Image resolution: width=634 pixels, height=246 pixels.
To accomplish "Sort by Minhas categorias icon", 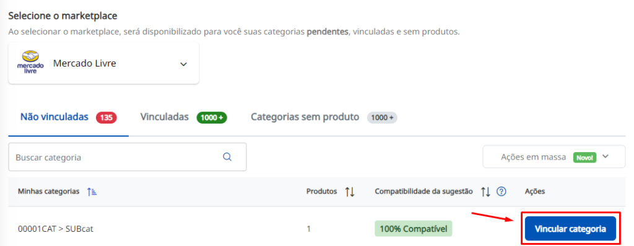I will (x=92, y=192).
